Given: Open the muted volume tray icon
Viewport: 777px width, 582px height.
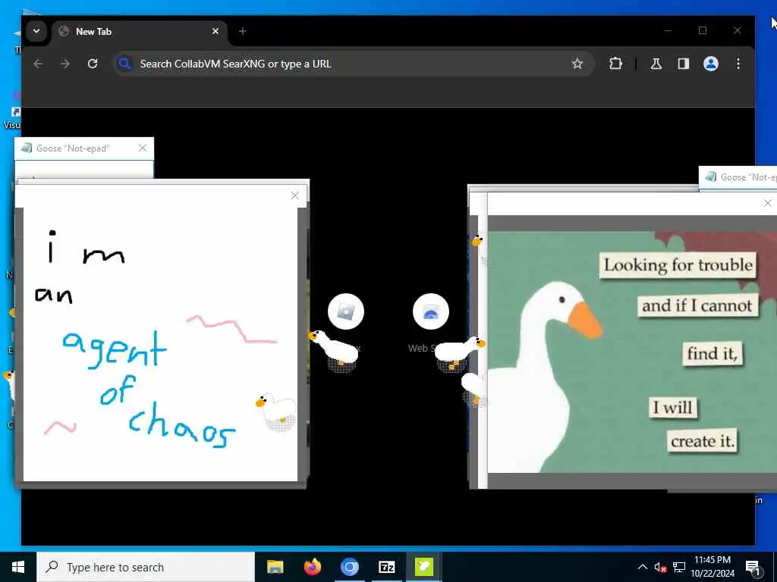Looking at the screenshot, I should pos(660,567).
